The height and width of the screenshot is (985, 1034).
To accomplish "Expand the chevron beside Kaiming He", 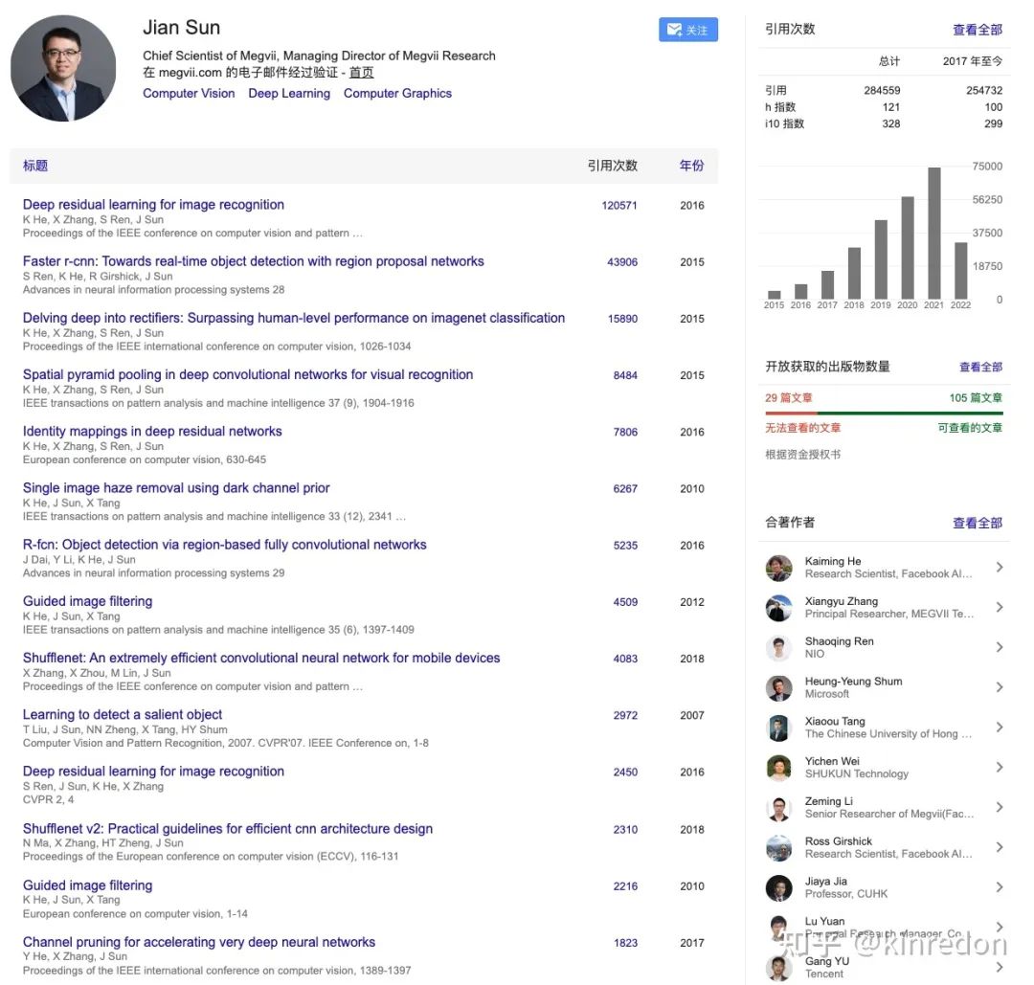I will pos(999,568).
